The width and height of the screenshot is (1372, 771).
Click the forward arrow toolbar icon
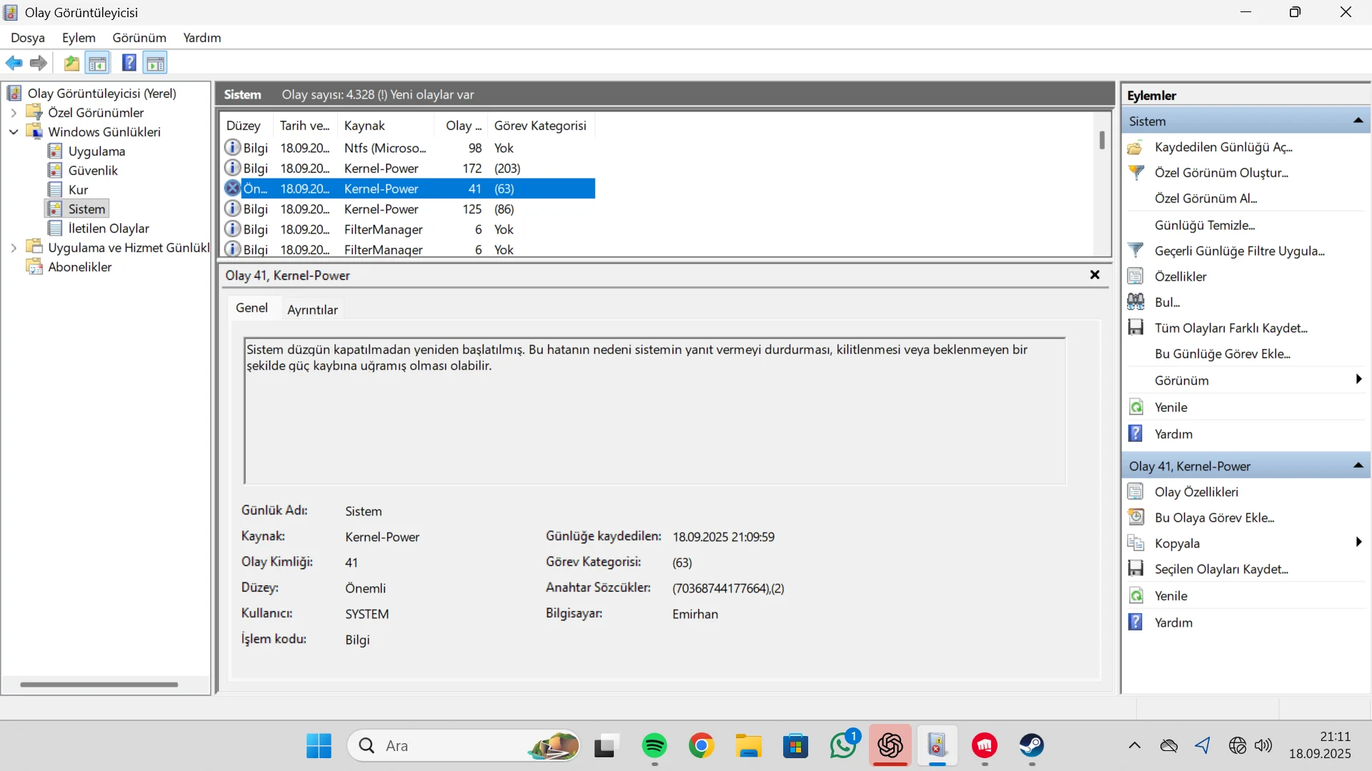pos(39,63)
